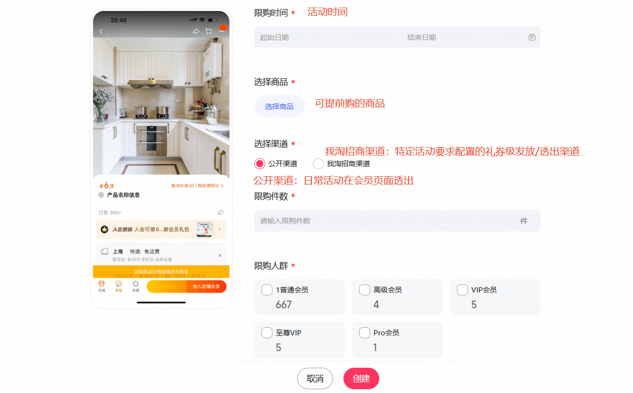The width and height of the screenshot is (633, 393).
Task: Click the ¥6.9 price in the preview
Action: [106, 186]
